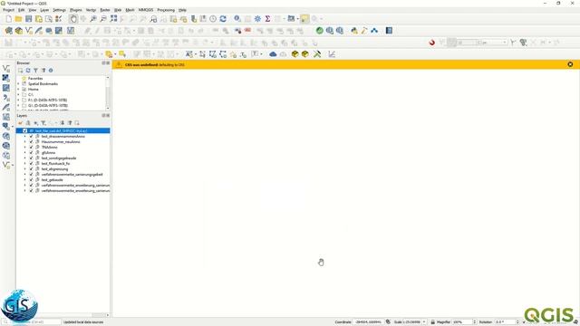Click the Add Raster Layer sidebar icon
Image resolution: width=580 pixels, height=326 pixels.
pos(6,78)
